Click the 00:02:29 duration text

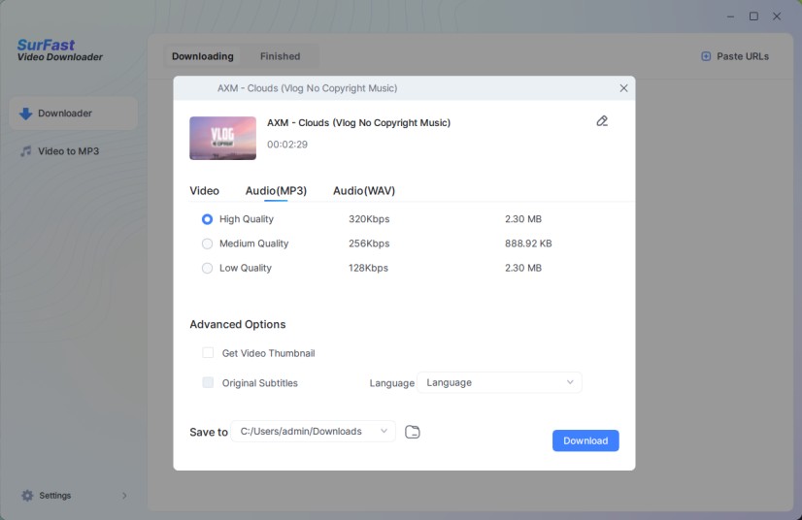coord(287,145)
